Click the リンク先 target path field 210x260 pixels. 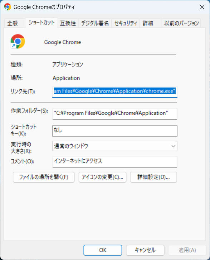[x=115, y=91]
